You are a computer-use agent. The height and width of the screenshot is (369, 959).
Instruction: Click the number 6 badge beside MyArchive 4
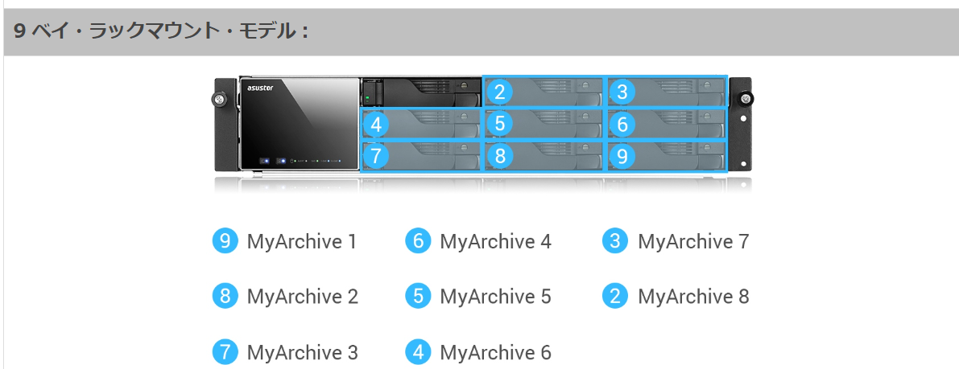pyautogui.click(x=419, y=240)
